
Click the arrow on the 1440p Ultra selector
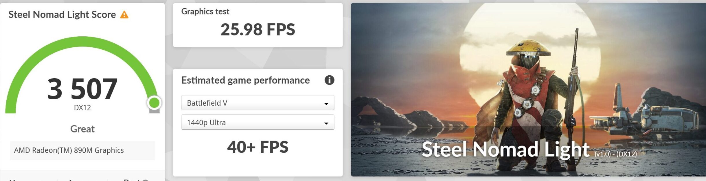[x=326, y=123]
